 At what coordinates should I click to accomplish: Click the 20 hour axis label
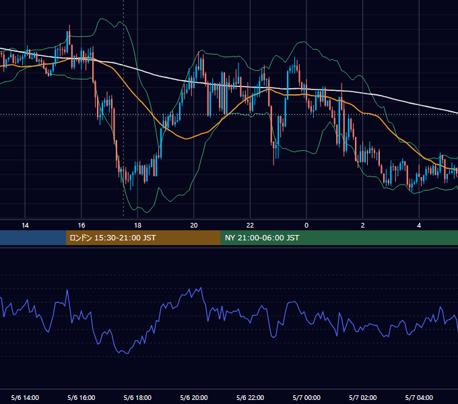[194, 226]
